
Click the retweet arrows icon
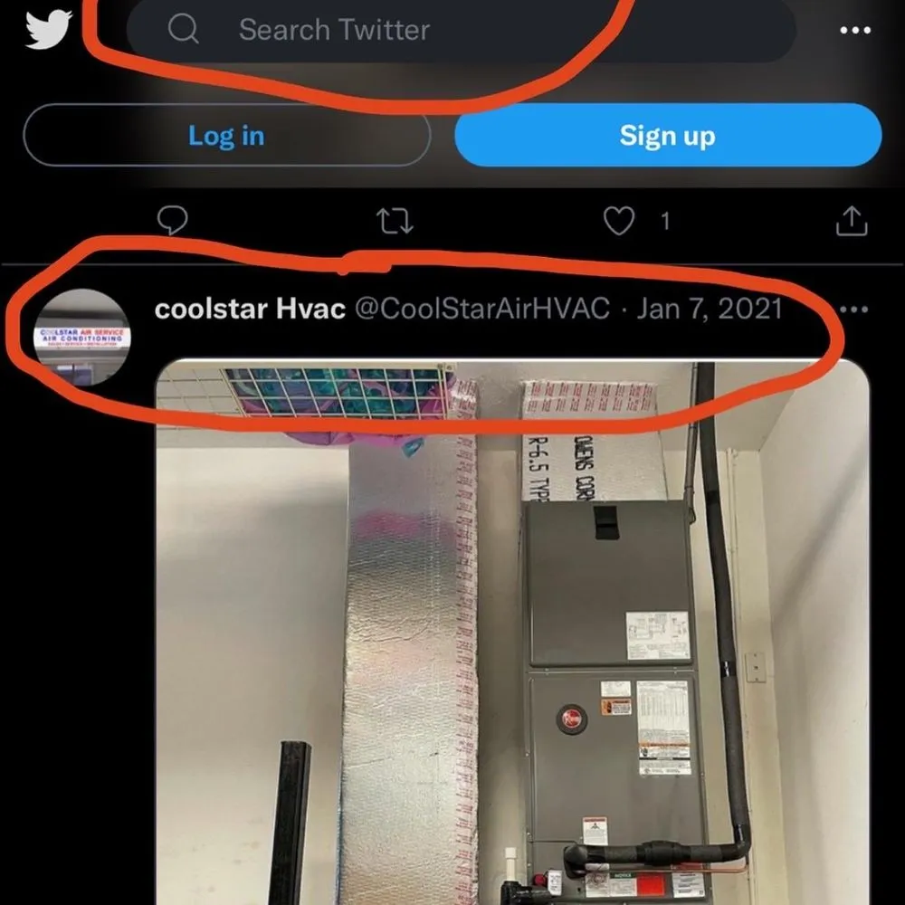395,221
